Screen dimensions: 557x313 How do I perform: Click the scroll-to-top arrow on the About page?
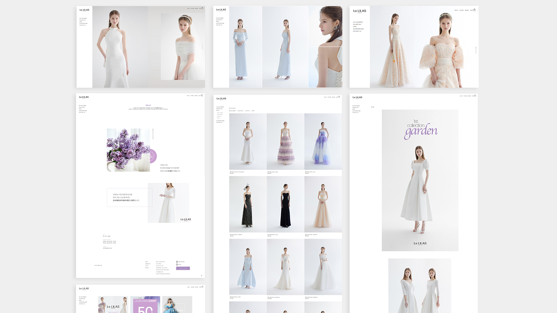pyautogui.click(x=202, y=276)
